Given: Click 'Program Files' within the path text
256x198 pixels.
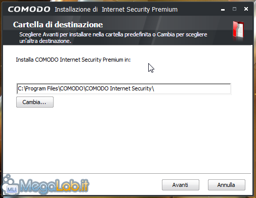Looking at the screenshot, I should pyautogui.click(x=41, y=88).
